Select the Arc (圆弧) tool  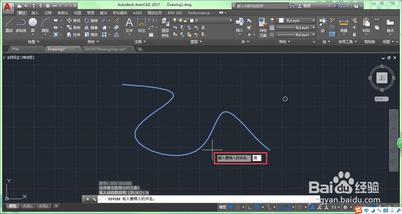[x=45, y=25]
